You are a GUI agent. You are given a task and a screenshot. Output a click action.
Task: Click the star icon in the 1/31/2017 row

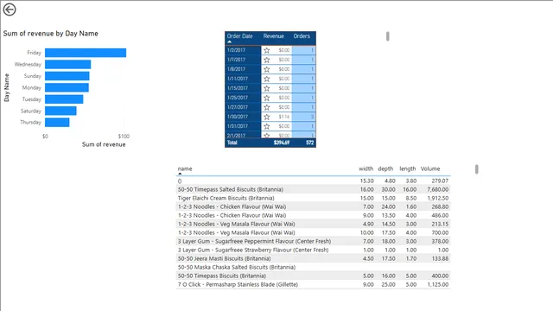[267, 127]
